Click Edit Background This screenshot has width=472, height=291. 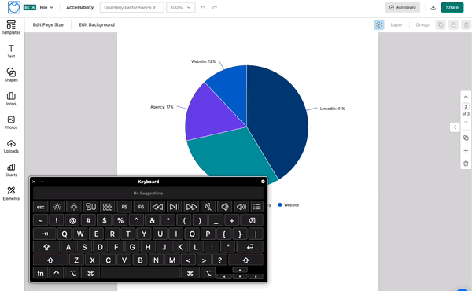pos(97,24)
